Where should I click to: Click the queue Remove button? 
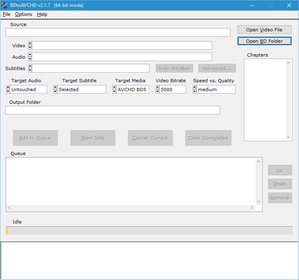tap(280, 198)
